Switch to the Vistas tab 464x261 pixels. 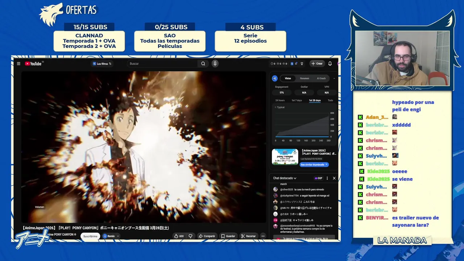[x=288, y=78]
